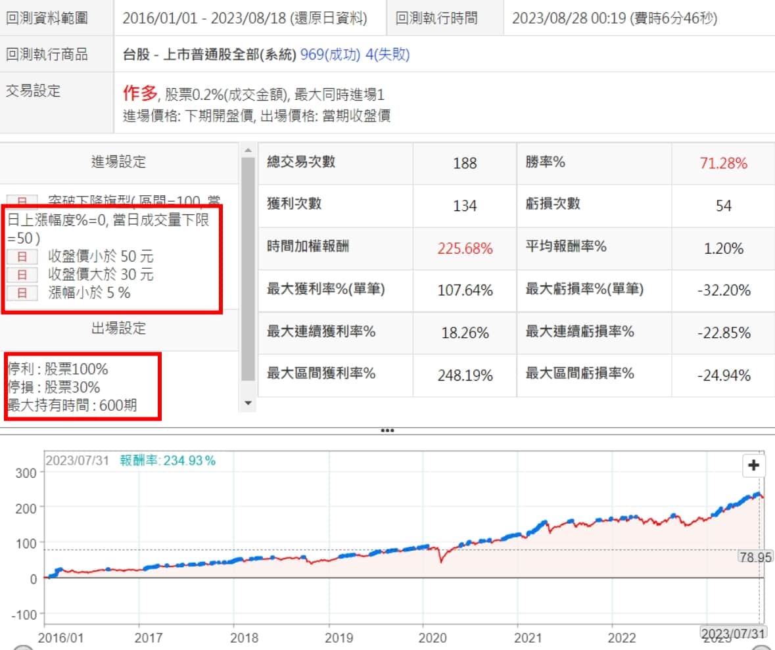Click the 78.95 value label on chart

click(x=755, y=557)
